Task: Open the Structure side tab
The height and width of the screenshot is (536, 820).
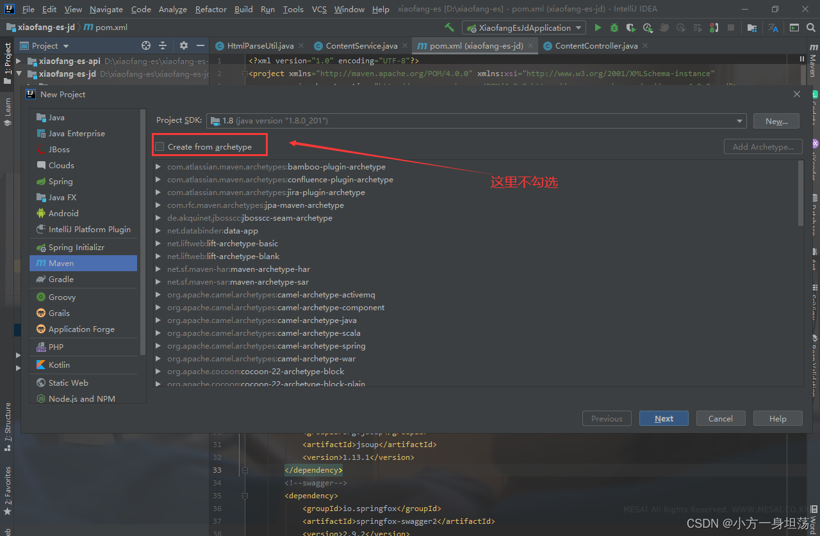Action: 8,427
